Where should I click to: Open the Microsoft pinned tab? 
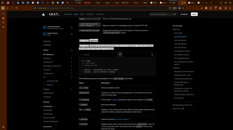coord(53,3)
